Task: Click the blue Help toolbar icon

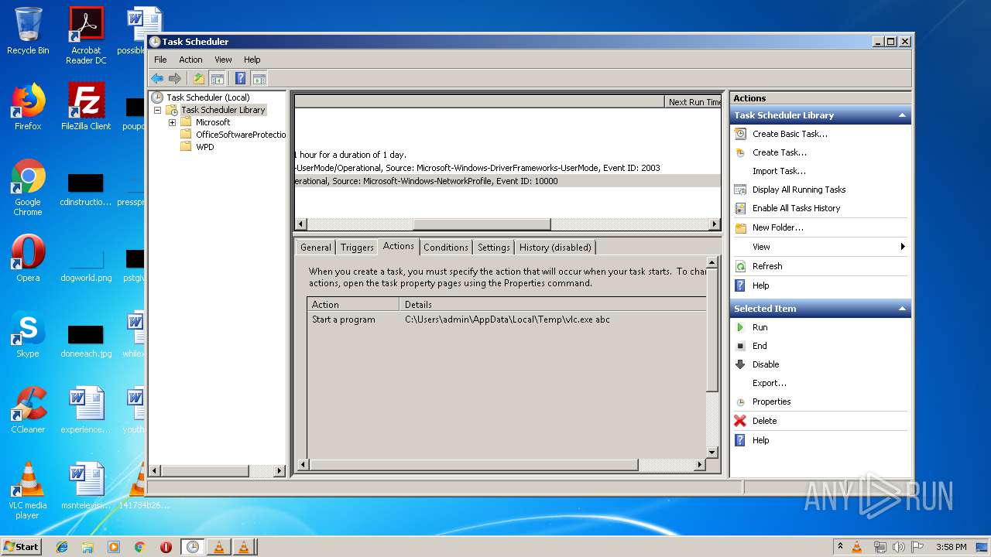Action: 241,78
